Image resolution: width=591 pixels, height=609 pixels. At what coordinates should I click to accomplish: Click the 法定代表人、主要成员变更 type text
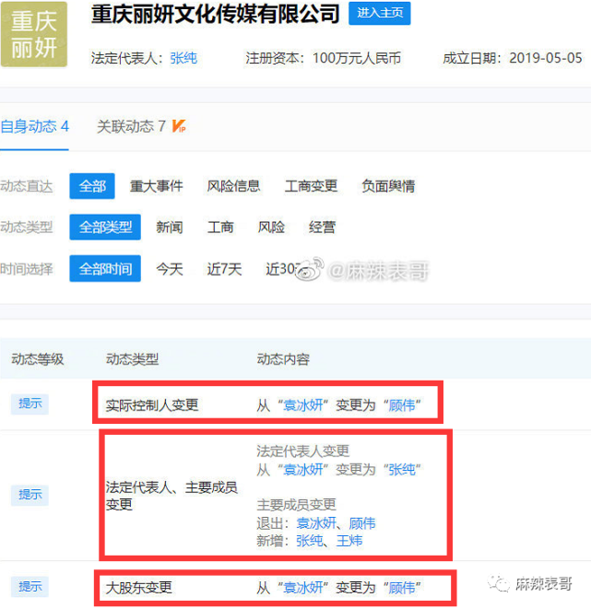click(171, 496)
